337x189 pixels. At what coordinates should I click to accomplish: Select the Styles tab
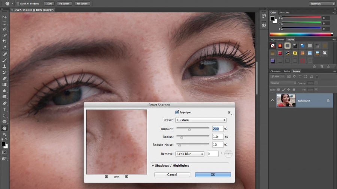tap(291, 40)
